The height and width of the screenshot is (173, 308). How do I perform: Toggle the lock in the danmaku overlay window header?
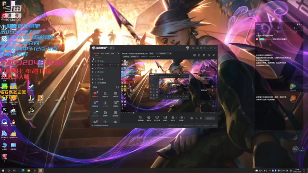pyautogui.click(x=298, y=24)
